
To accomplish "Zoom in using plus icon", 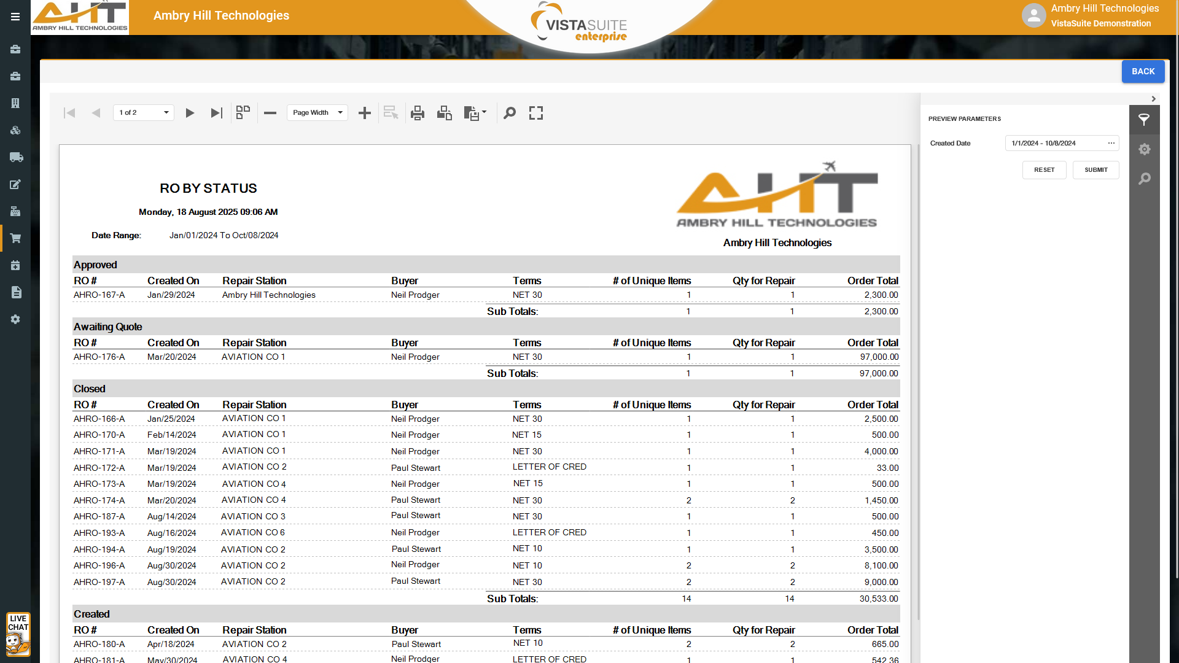I will coord(365,113).
